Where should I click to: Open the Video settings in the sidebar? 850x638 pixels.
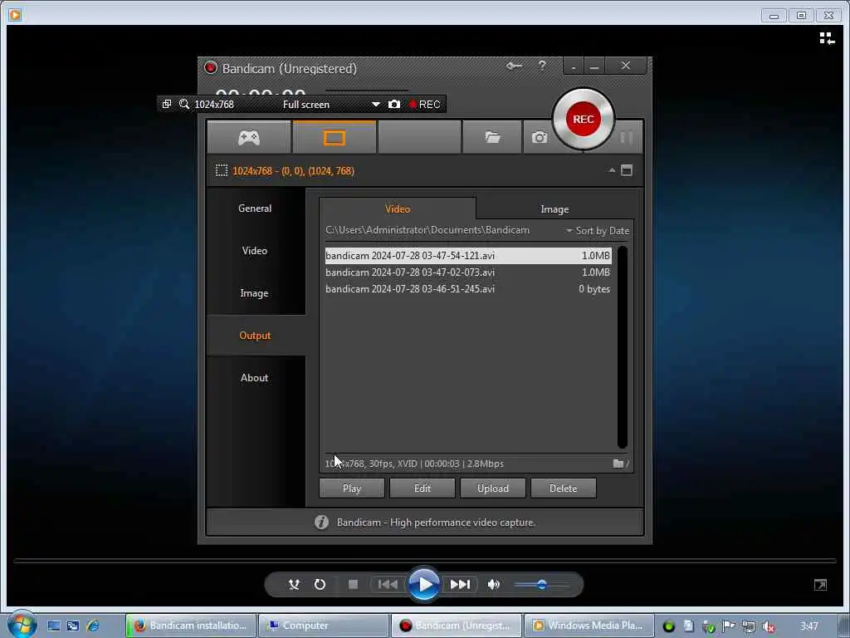(255, 251)
